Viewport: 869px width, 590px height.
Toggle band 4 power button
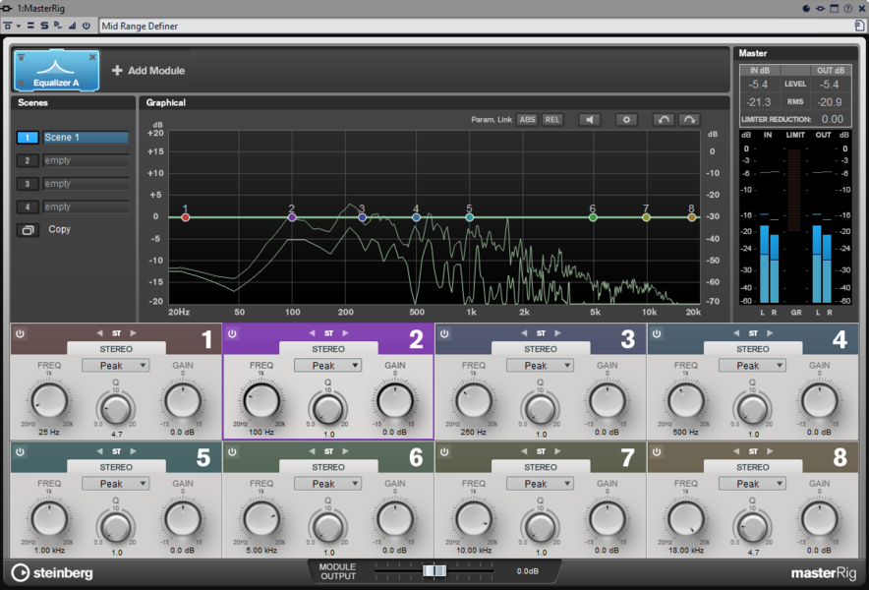click(x=657, y=333)
